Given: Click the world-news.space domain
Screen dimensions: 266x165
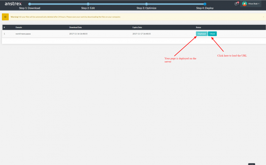Looking at the screenshot, I should (x=22, y=34).
